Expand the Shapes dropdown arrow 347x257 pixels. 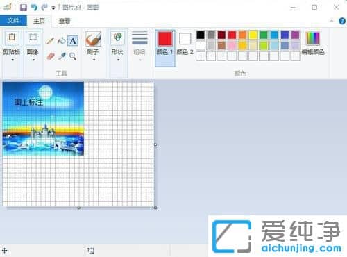point(118,60)
